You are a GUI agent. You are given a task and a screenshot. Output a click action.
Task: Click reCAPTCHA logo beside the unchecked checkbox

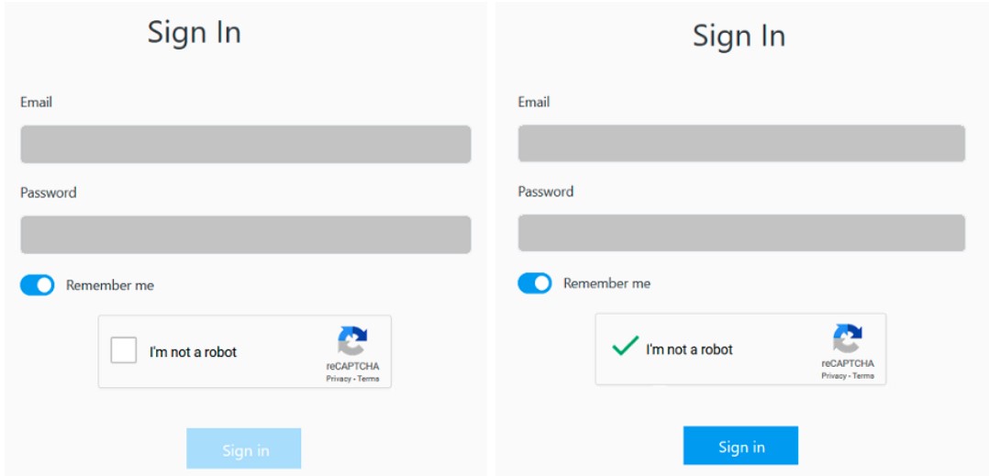352,341
